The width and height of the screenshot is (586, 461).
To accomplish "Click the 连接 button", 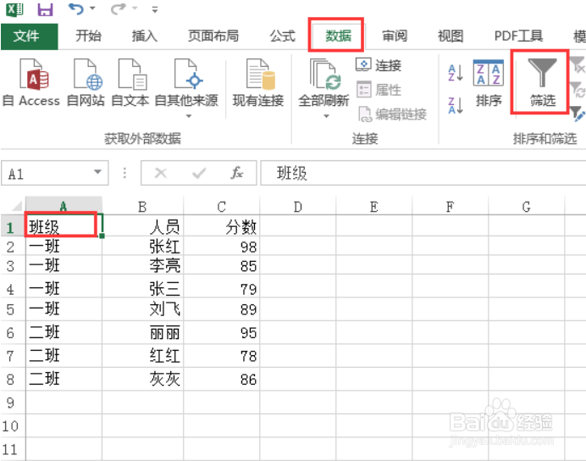I will click(x=379, y=65).
